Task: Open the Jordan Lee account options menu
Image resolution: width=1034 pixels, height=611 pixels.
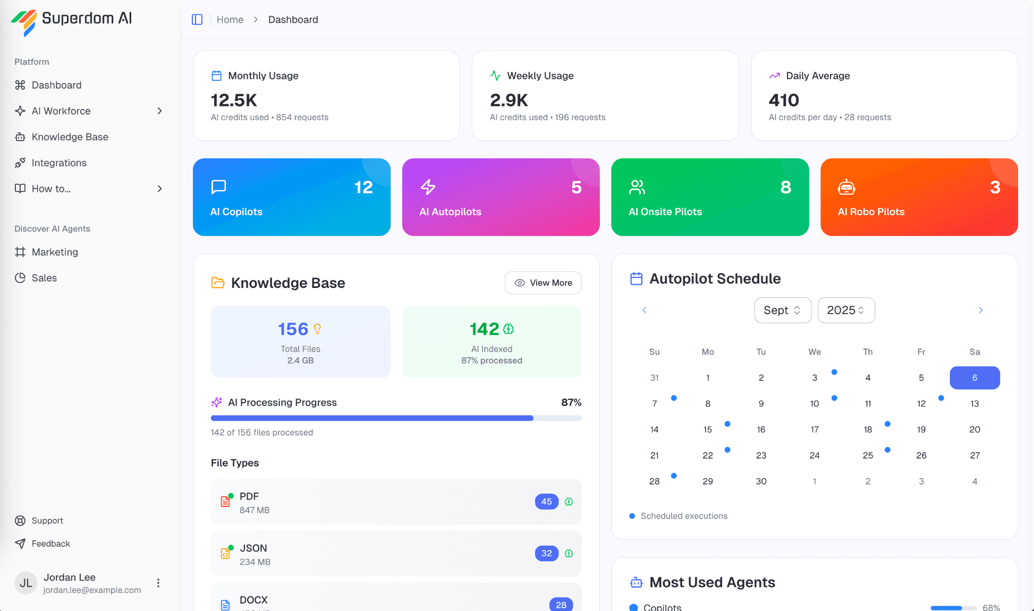Action: 158,583
